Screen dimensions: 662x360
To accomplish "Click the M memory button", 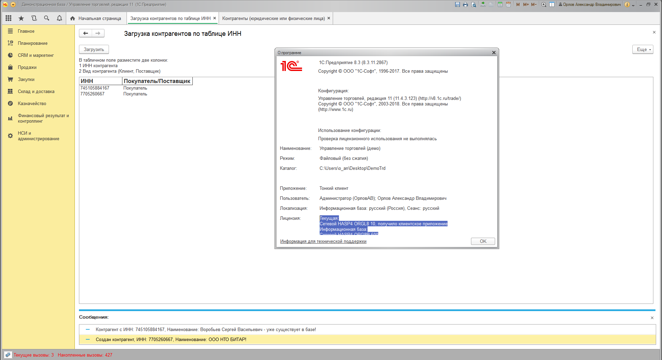I will (518, 4).
